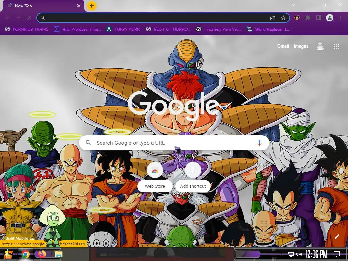Open the Word Replacer II bookmark
Image resolution: width=348 pixels, height=261 pixels.
point(268,29)
